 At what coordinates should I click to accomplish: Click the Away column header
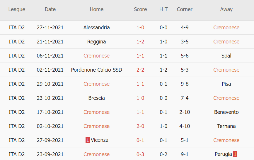pos(226,9)
